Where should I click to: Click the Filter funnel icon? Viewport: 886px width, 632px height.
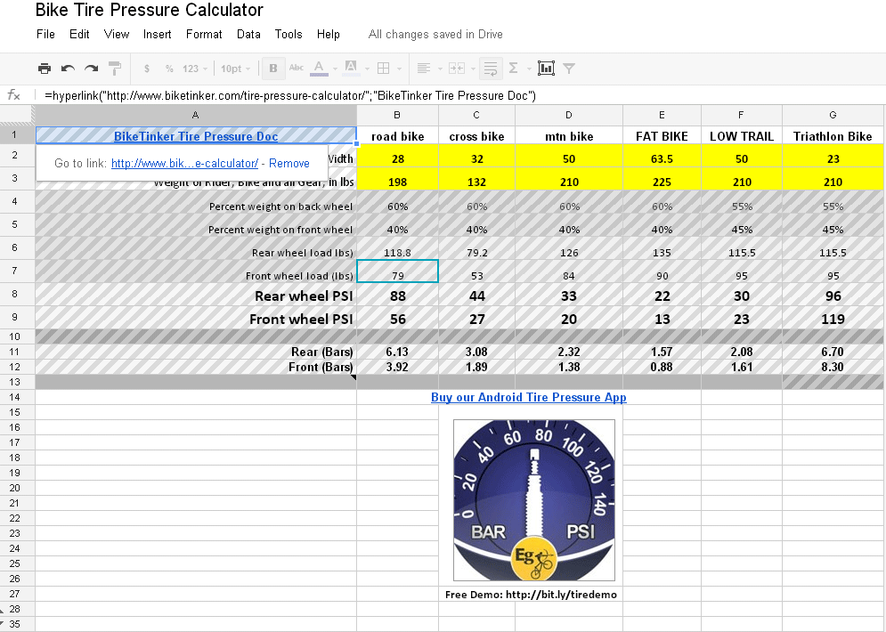point(569,69)
